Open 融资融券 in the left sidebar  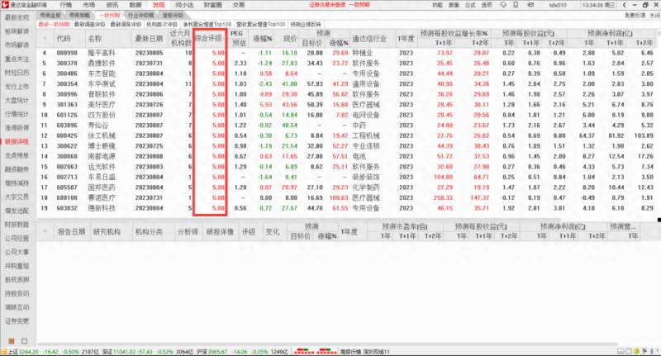pyautogui.click(x=17, y=169)
